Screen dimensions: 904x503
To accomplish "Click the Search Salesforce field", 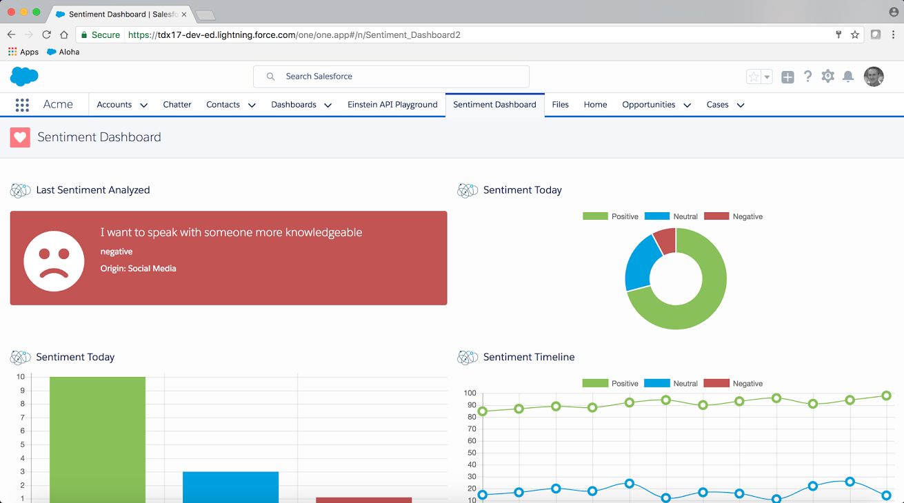I will coord(391,76).
